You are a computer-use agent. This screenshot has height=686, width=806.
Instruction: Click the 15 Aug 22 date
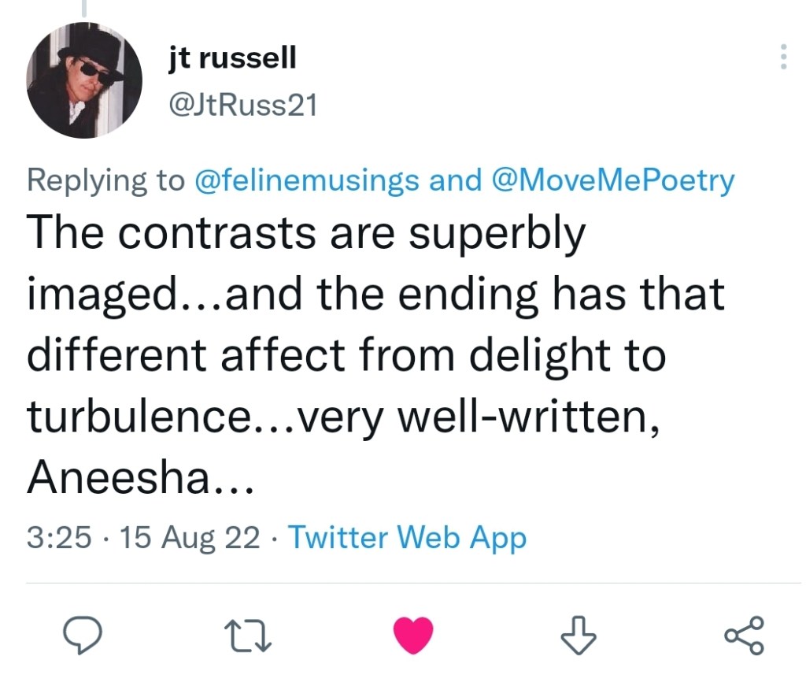coord(187,538)
